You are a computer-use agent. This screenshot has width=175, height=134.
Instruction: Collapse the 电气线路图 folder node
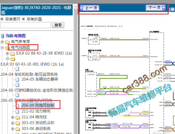(x=2, y=48)
